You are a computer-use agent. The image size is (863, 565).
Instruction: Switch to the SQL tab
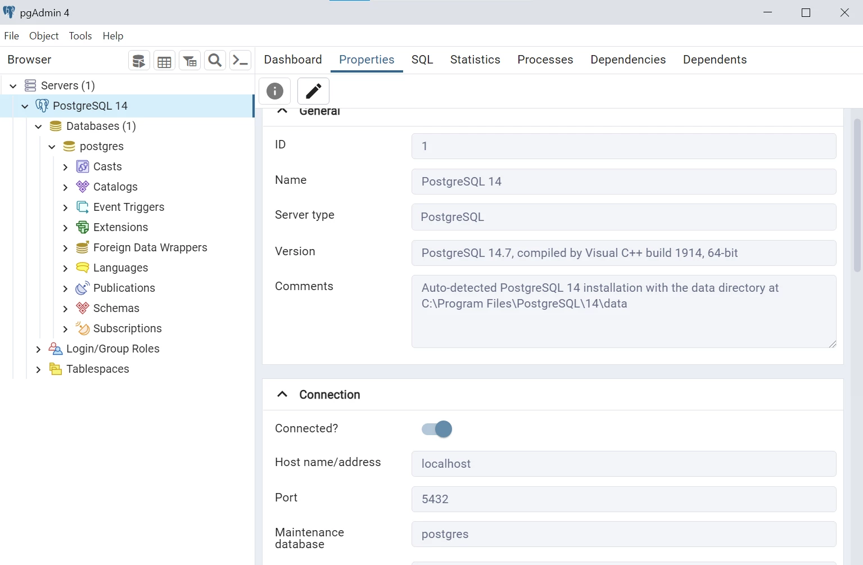pyautogui.click(x=422, y=60)
